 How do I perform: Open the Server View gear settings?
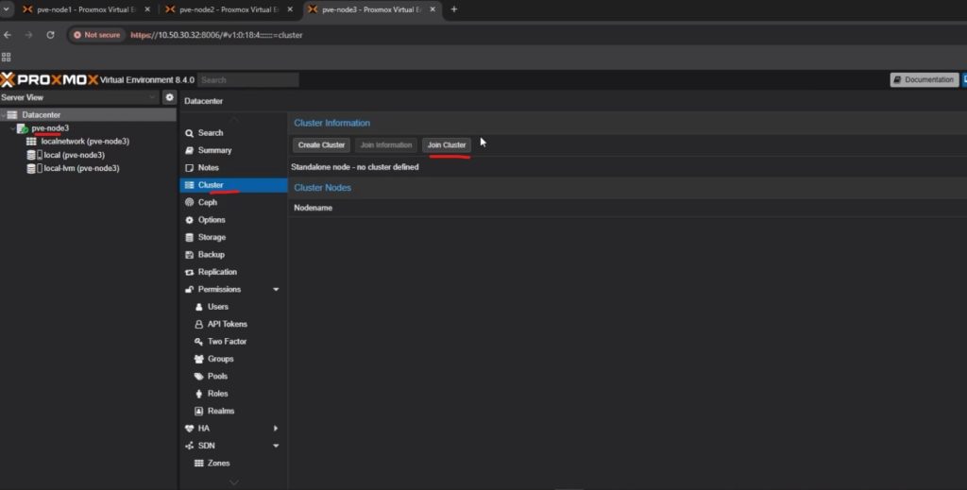point(170,97)
